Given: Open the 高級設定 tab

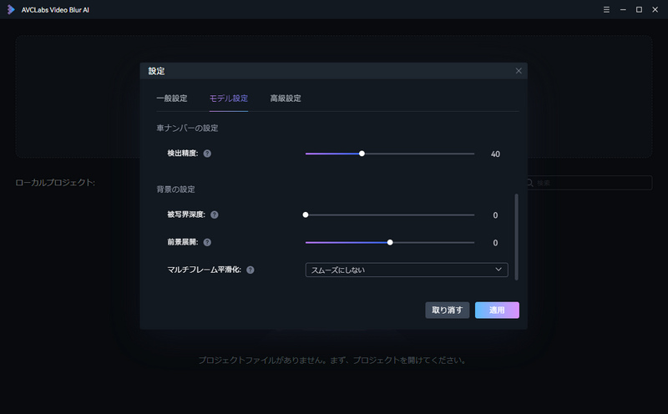Looking at the screenshot, I should point(286,98).
